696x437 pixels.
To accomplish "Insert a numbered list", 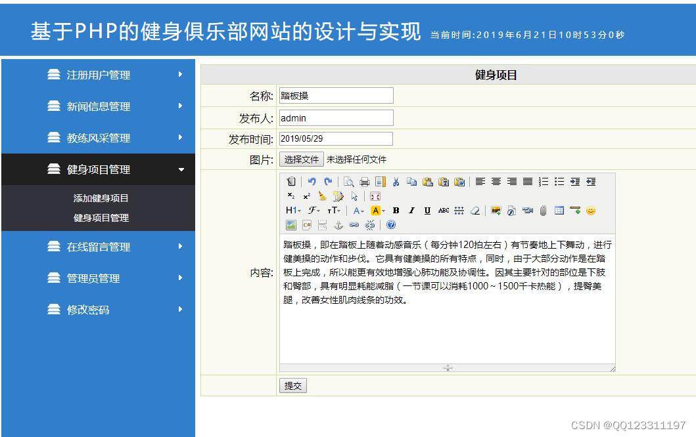I will (544, 182).
